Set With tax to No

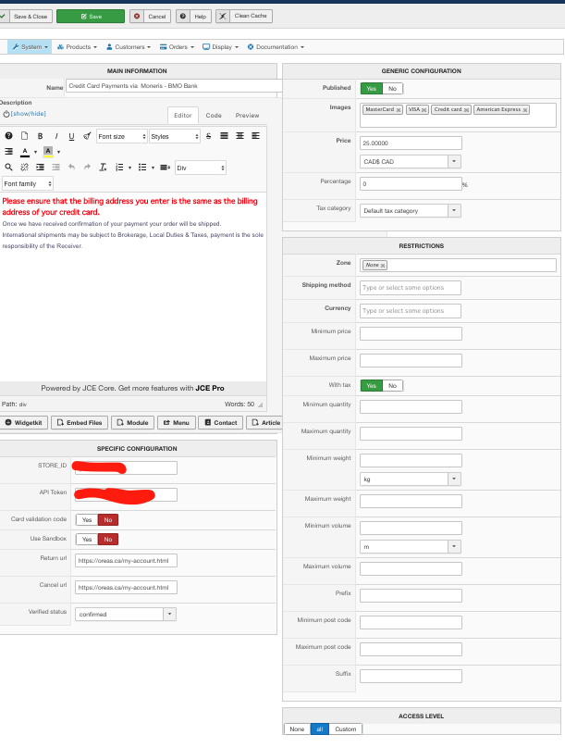point(392,385)
